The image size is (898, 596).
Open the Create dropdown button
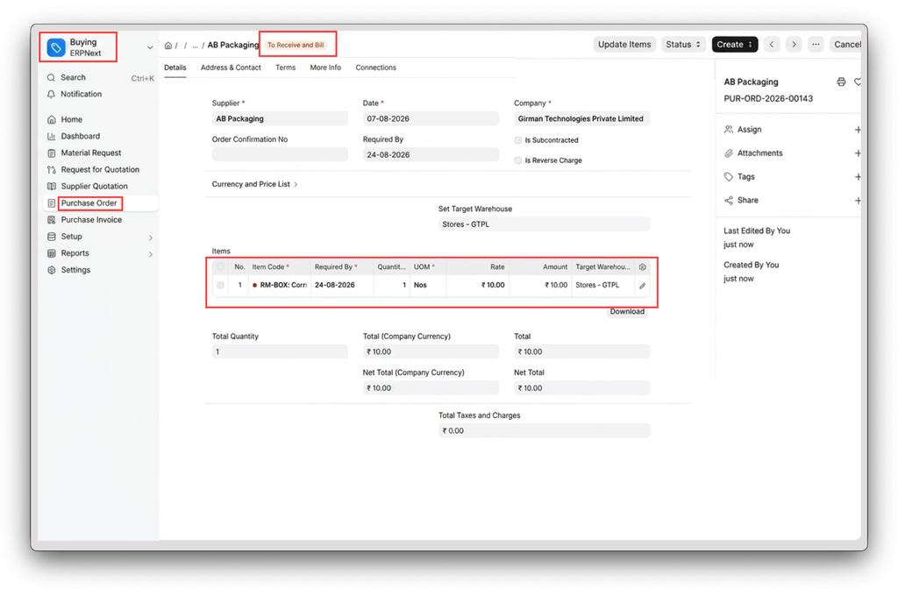tap(734, 44)
